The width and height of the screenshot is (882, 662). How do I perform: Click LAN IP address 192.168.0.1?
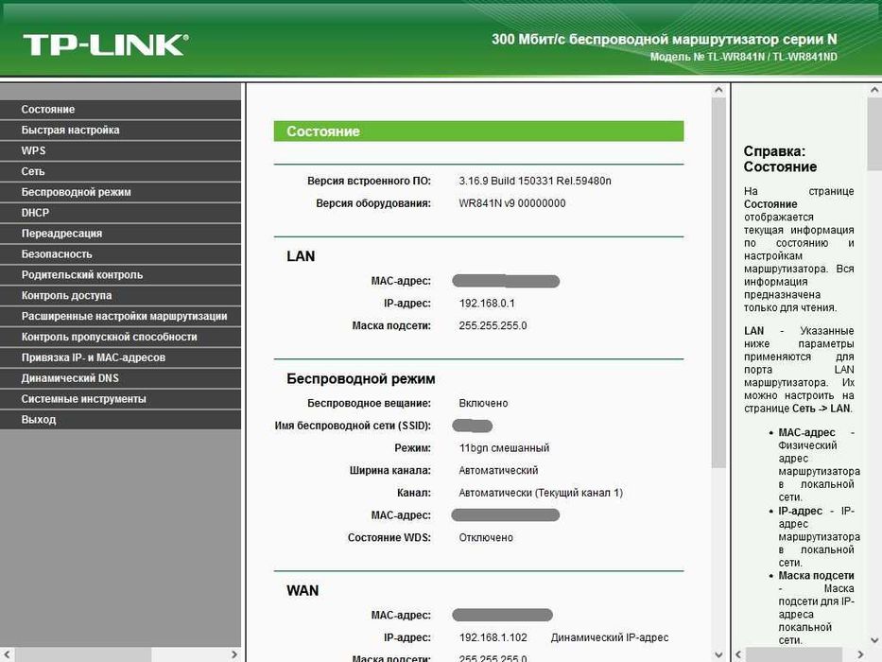point(487,304)
